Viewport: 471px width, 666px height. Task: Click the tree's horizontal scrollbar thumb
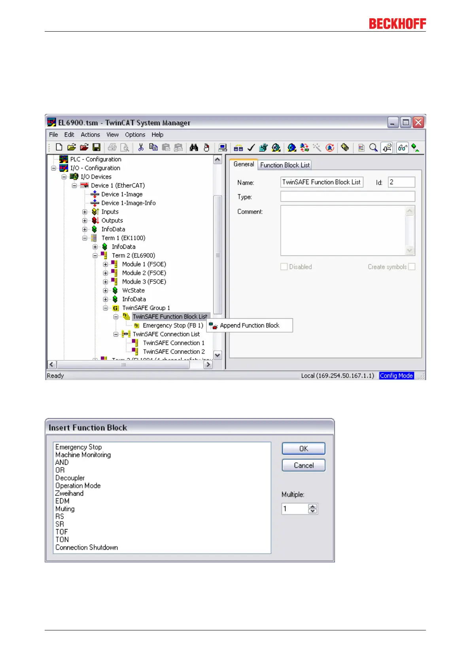click(123, 365)
